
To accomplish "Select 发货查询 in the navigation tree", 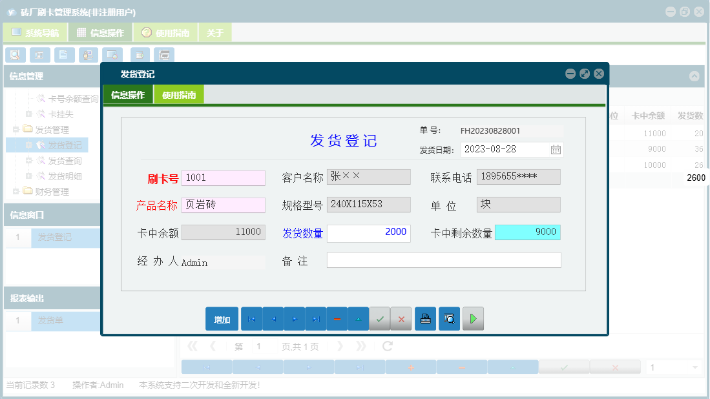I will point(67,160).
